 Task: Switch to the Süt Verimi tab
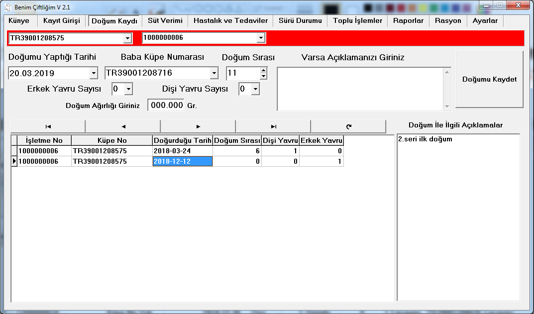(165, 21)
